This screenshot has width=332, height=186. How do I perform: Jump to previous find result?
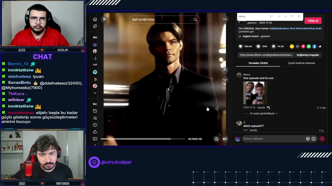coord(279,16)
